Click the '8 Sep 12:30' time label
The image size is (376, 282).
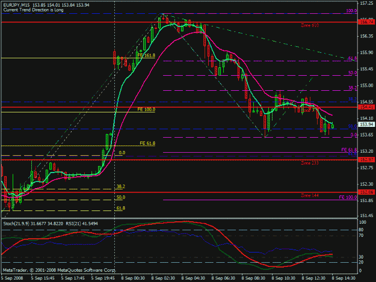pos(313,278)
